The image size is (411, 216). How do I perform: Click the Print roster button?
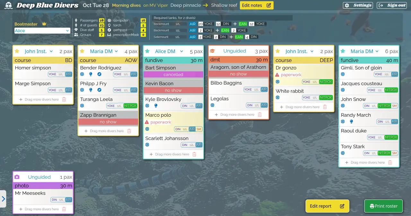tap(383, 206)
